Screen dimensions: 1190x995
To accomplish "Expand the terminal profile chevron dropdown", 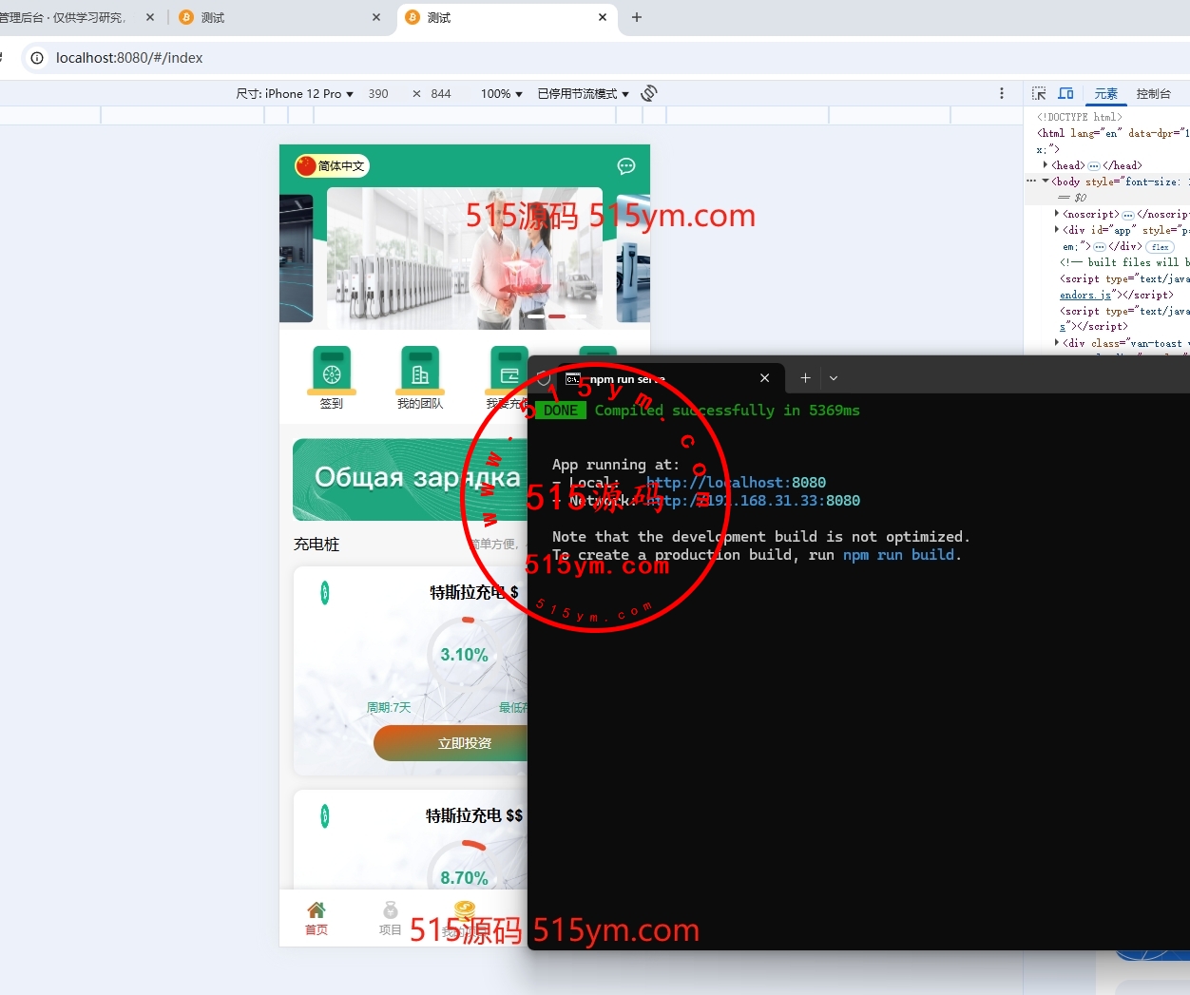I will 834,378.
